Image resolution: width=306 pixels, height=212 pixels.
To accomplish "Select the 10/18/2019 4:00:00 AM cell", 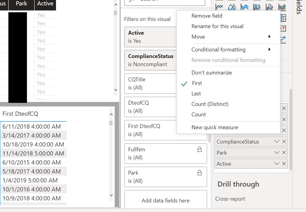I will (x=33, y=144).
